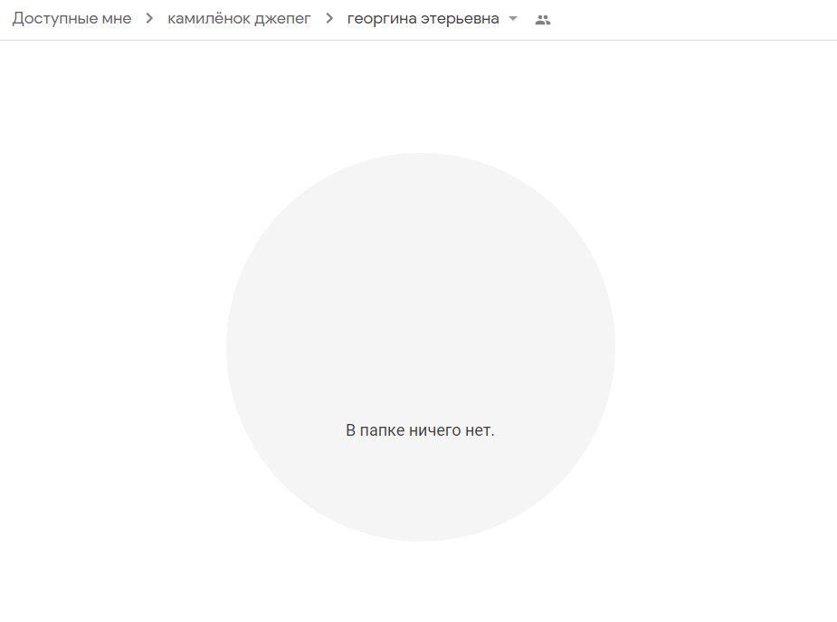
Task: Click the second breadcrumb separator arrow
Action: (329, 19)
